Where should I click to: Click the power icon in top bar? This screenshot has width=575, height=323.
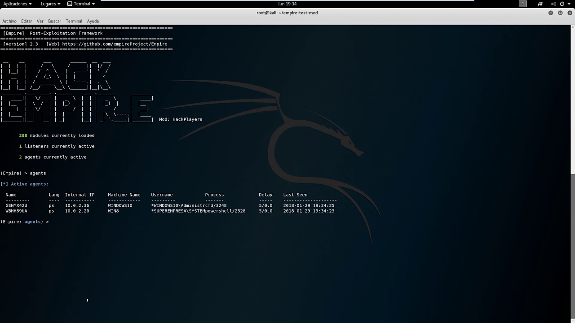point(562,4)
